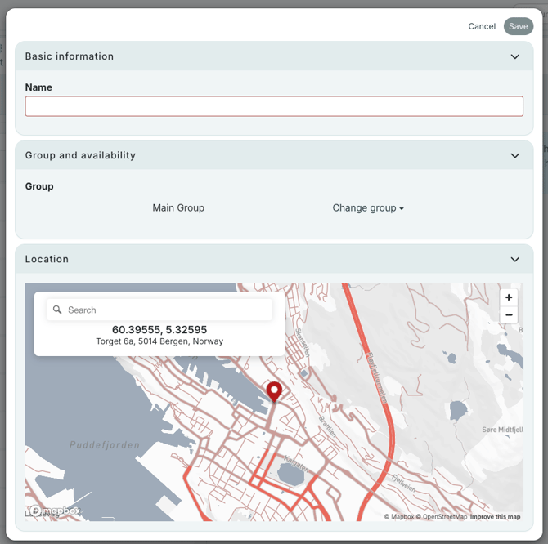Zoom out on the map
The image size is (548, 544).
509,315
